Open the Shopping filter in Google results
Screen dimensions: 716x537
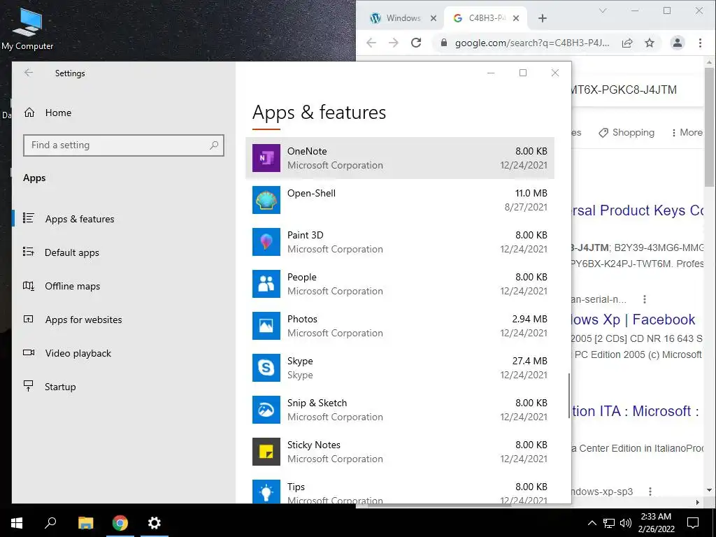pos(626,132)
